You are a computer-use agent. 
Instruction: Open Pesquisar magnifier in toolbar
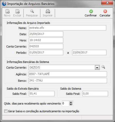(32, 11)
